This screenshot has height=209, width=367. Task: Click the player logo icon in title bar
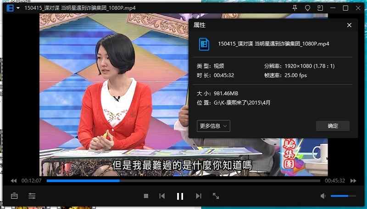coord(10,8)
